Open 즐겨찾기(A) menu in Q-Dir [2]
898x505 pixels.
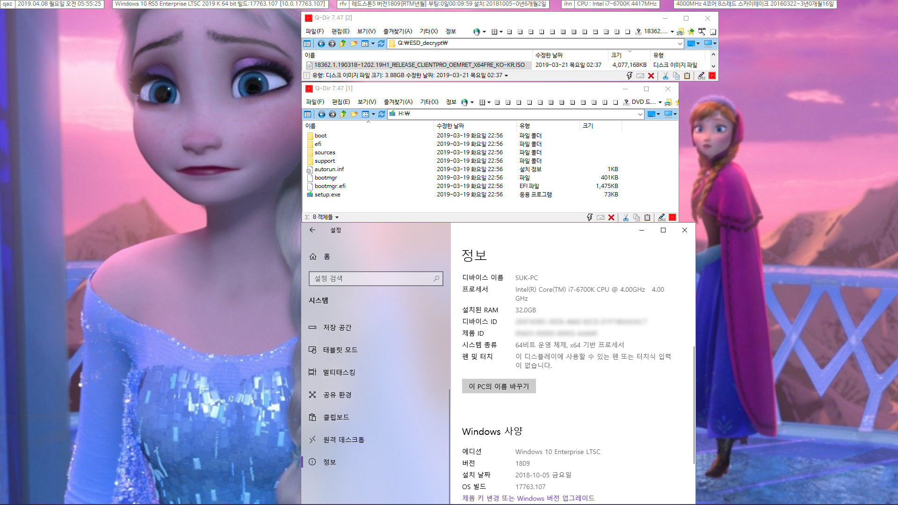tap(398, 31)
